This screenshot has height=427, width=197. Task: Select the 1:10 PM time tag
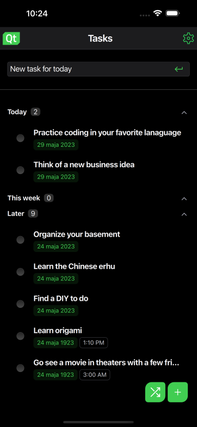[93, 343]
